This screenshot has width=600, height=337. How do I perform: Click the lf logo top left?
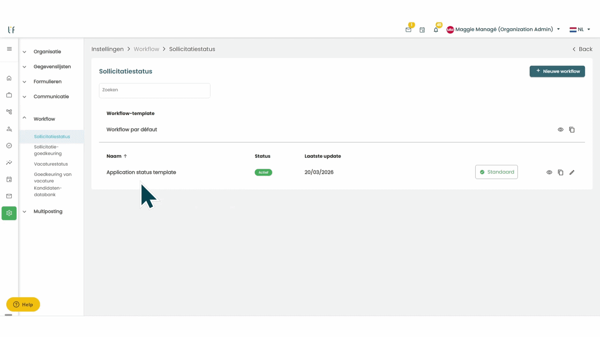click(x=11, y=29)
